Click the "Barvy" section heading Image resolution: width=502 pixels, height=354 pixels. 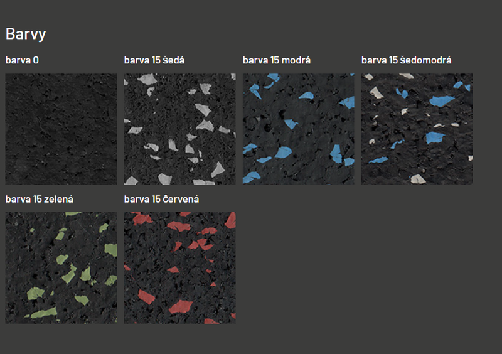coord(25,34)
